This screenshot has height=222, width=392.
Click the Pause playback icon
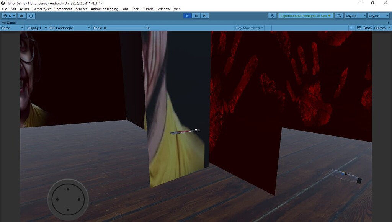196,16
